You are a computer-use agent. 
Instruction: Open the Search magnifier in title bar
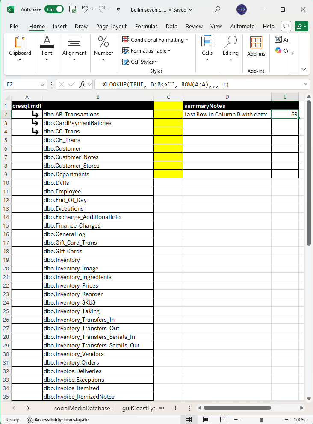point(218,9)
